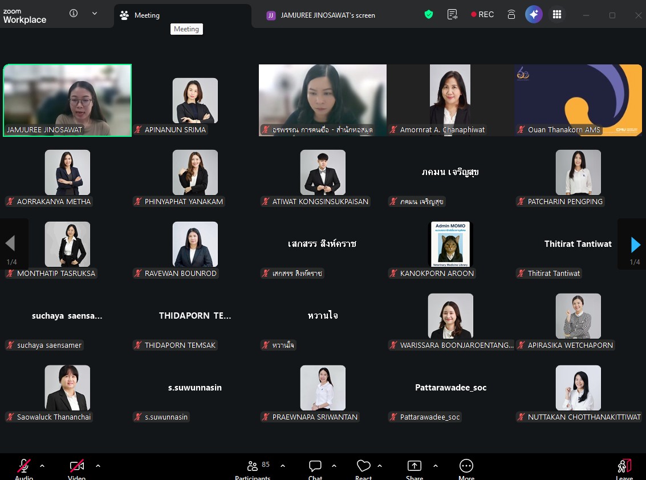Open the meeting information icon

click(74, 14)
